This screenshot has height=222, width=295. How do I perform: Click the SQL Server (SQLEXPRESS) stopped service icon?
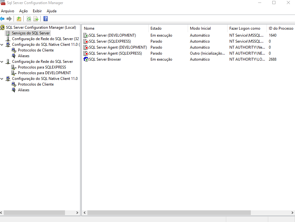(86, 41)
